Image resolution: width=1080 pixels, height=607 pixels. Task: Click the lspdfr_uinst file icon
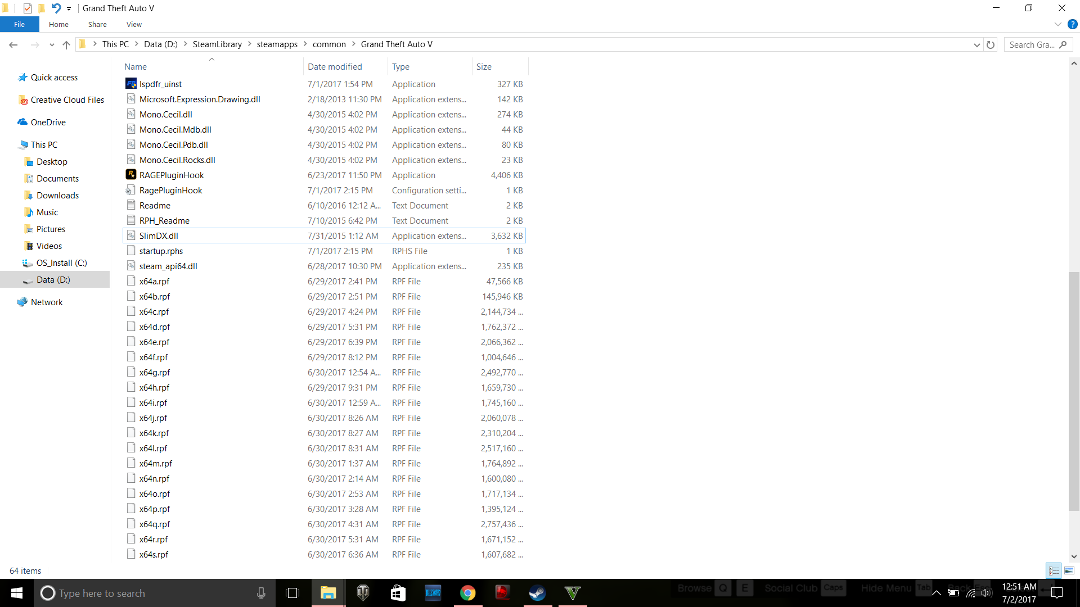tap(131, 84)
